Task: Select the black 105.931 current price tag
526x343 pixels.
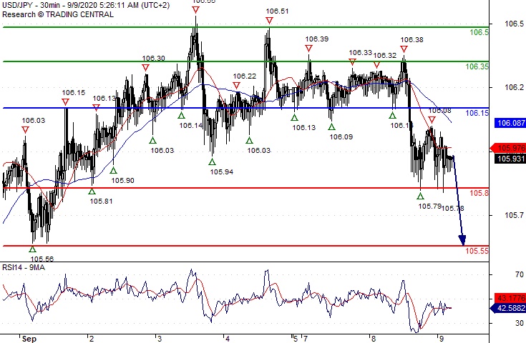Action: [510, 159]
